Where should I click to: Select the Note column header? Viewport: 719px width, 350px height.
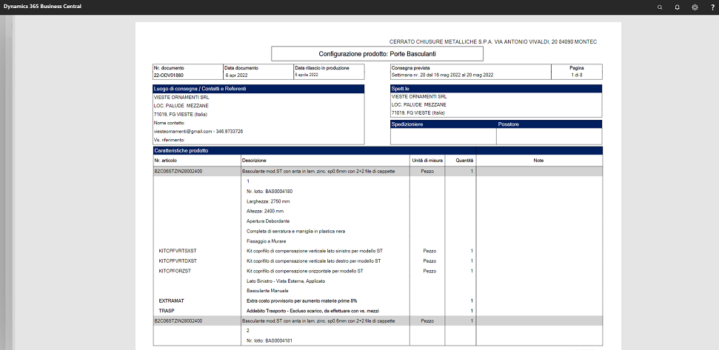(x=539, y=161)
